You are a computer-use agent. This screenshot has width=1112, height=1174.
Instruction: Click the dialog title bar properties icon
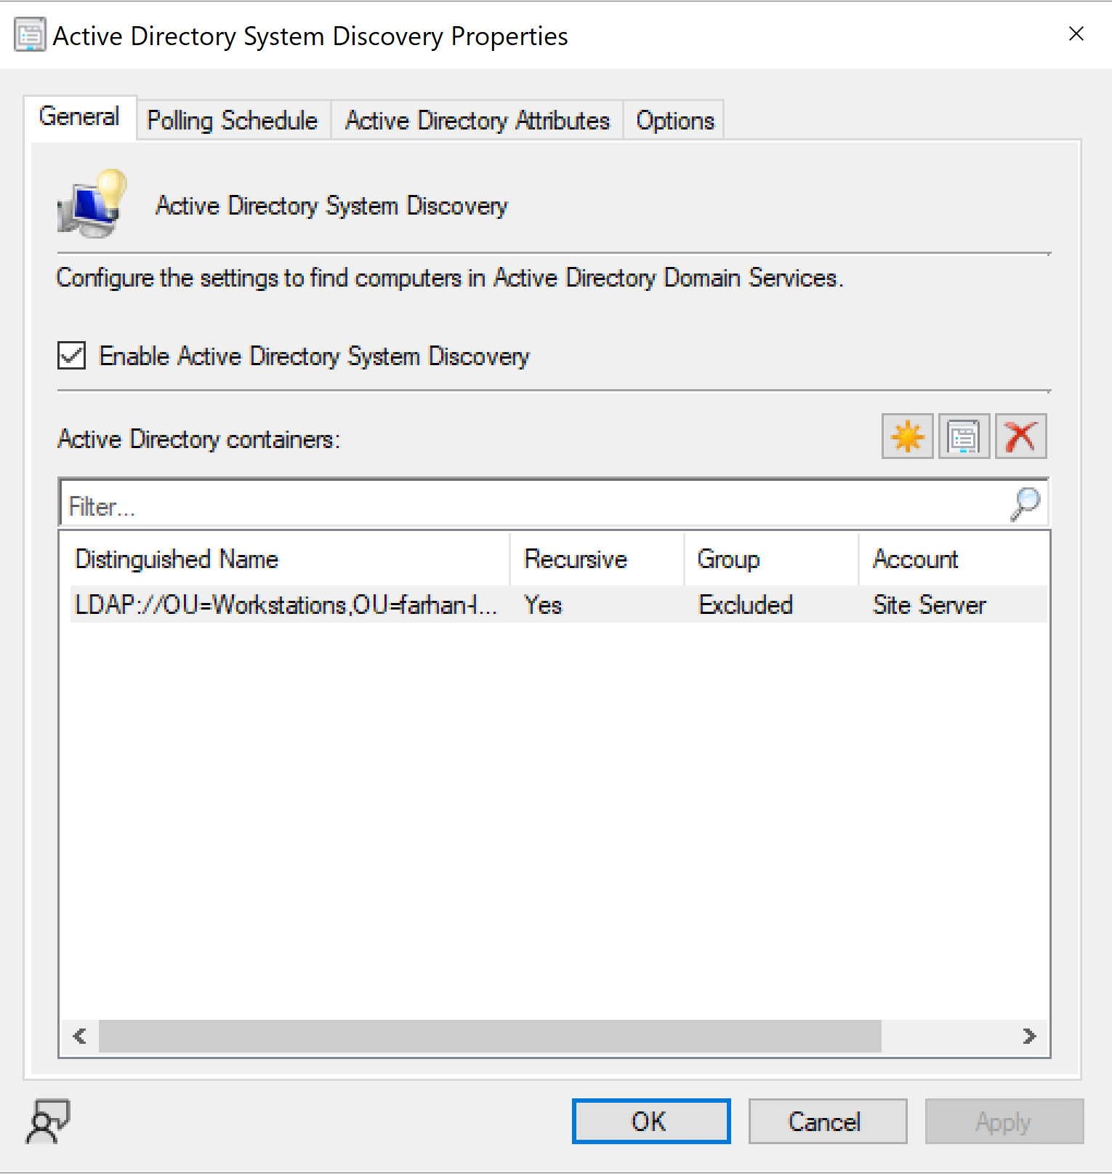[x=30, y=35]
